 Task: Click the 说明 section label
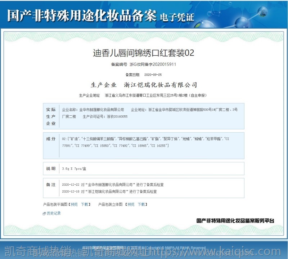point(51,168)
